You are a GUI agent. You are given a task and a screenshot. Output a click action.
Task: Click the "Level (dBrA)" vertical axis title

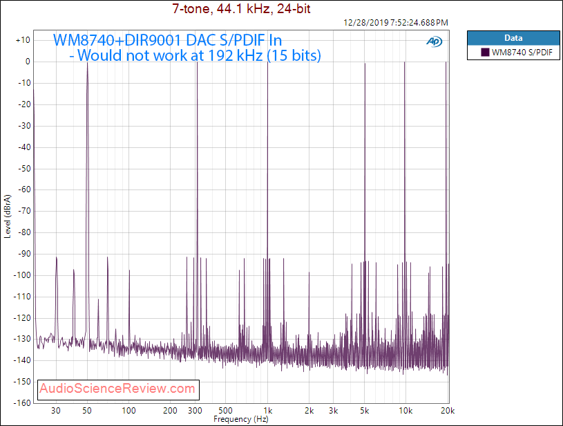pos(8,216)
